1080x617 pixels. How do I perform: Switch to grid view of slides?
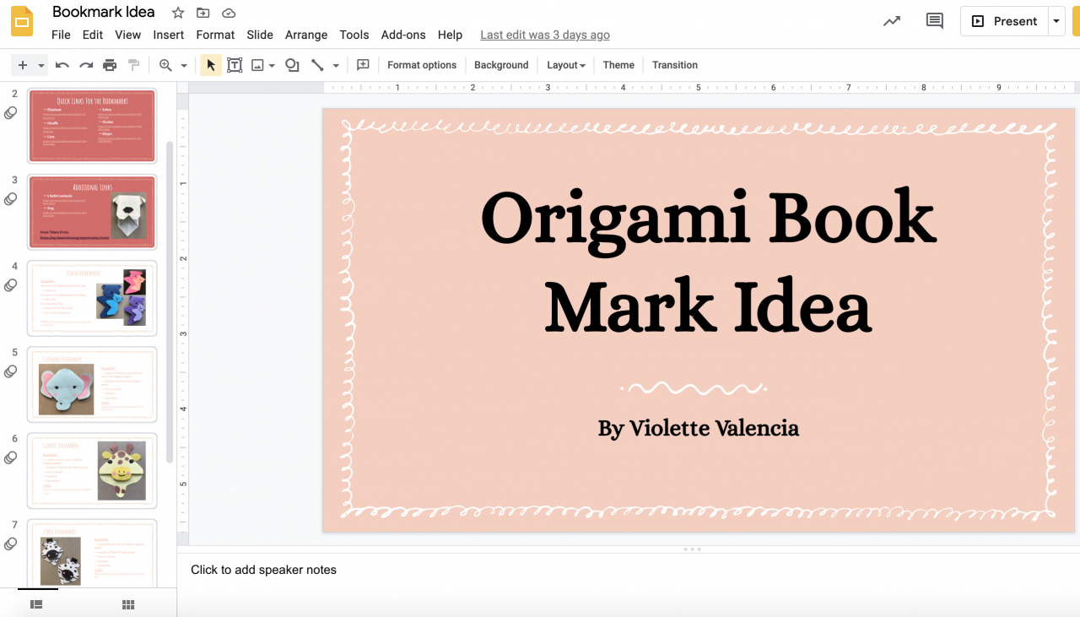coord(128,604)
